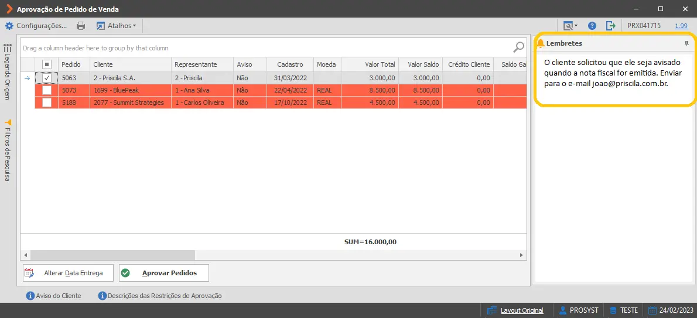Check the checkbox for order 5073
The image size is (697, 318).
click(x=47, y=90)
